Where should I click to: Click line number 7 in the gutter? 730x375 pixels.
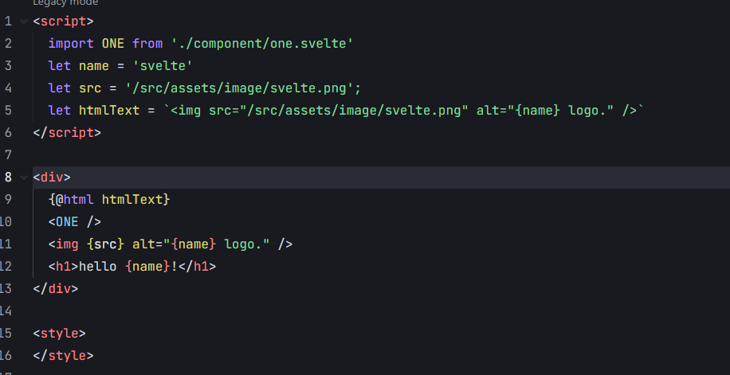(8, 155)
